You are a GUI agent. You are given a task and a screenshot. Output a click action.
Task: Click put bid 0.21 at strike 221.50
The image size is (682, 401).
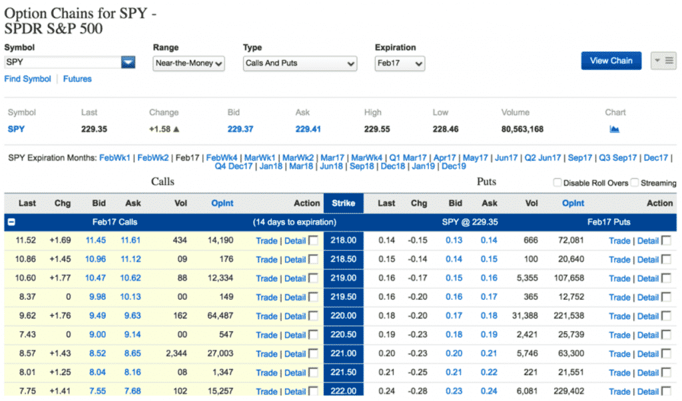tap(454, 372)
